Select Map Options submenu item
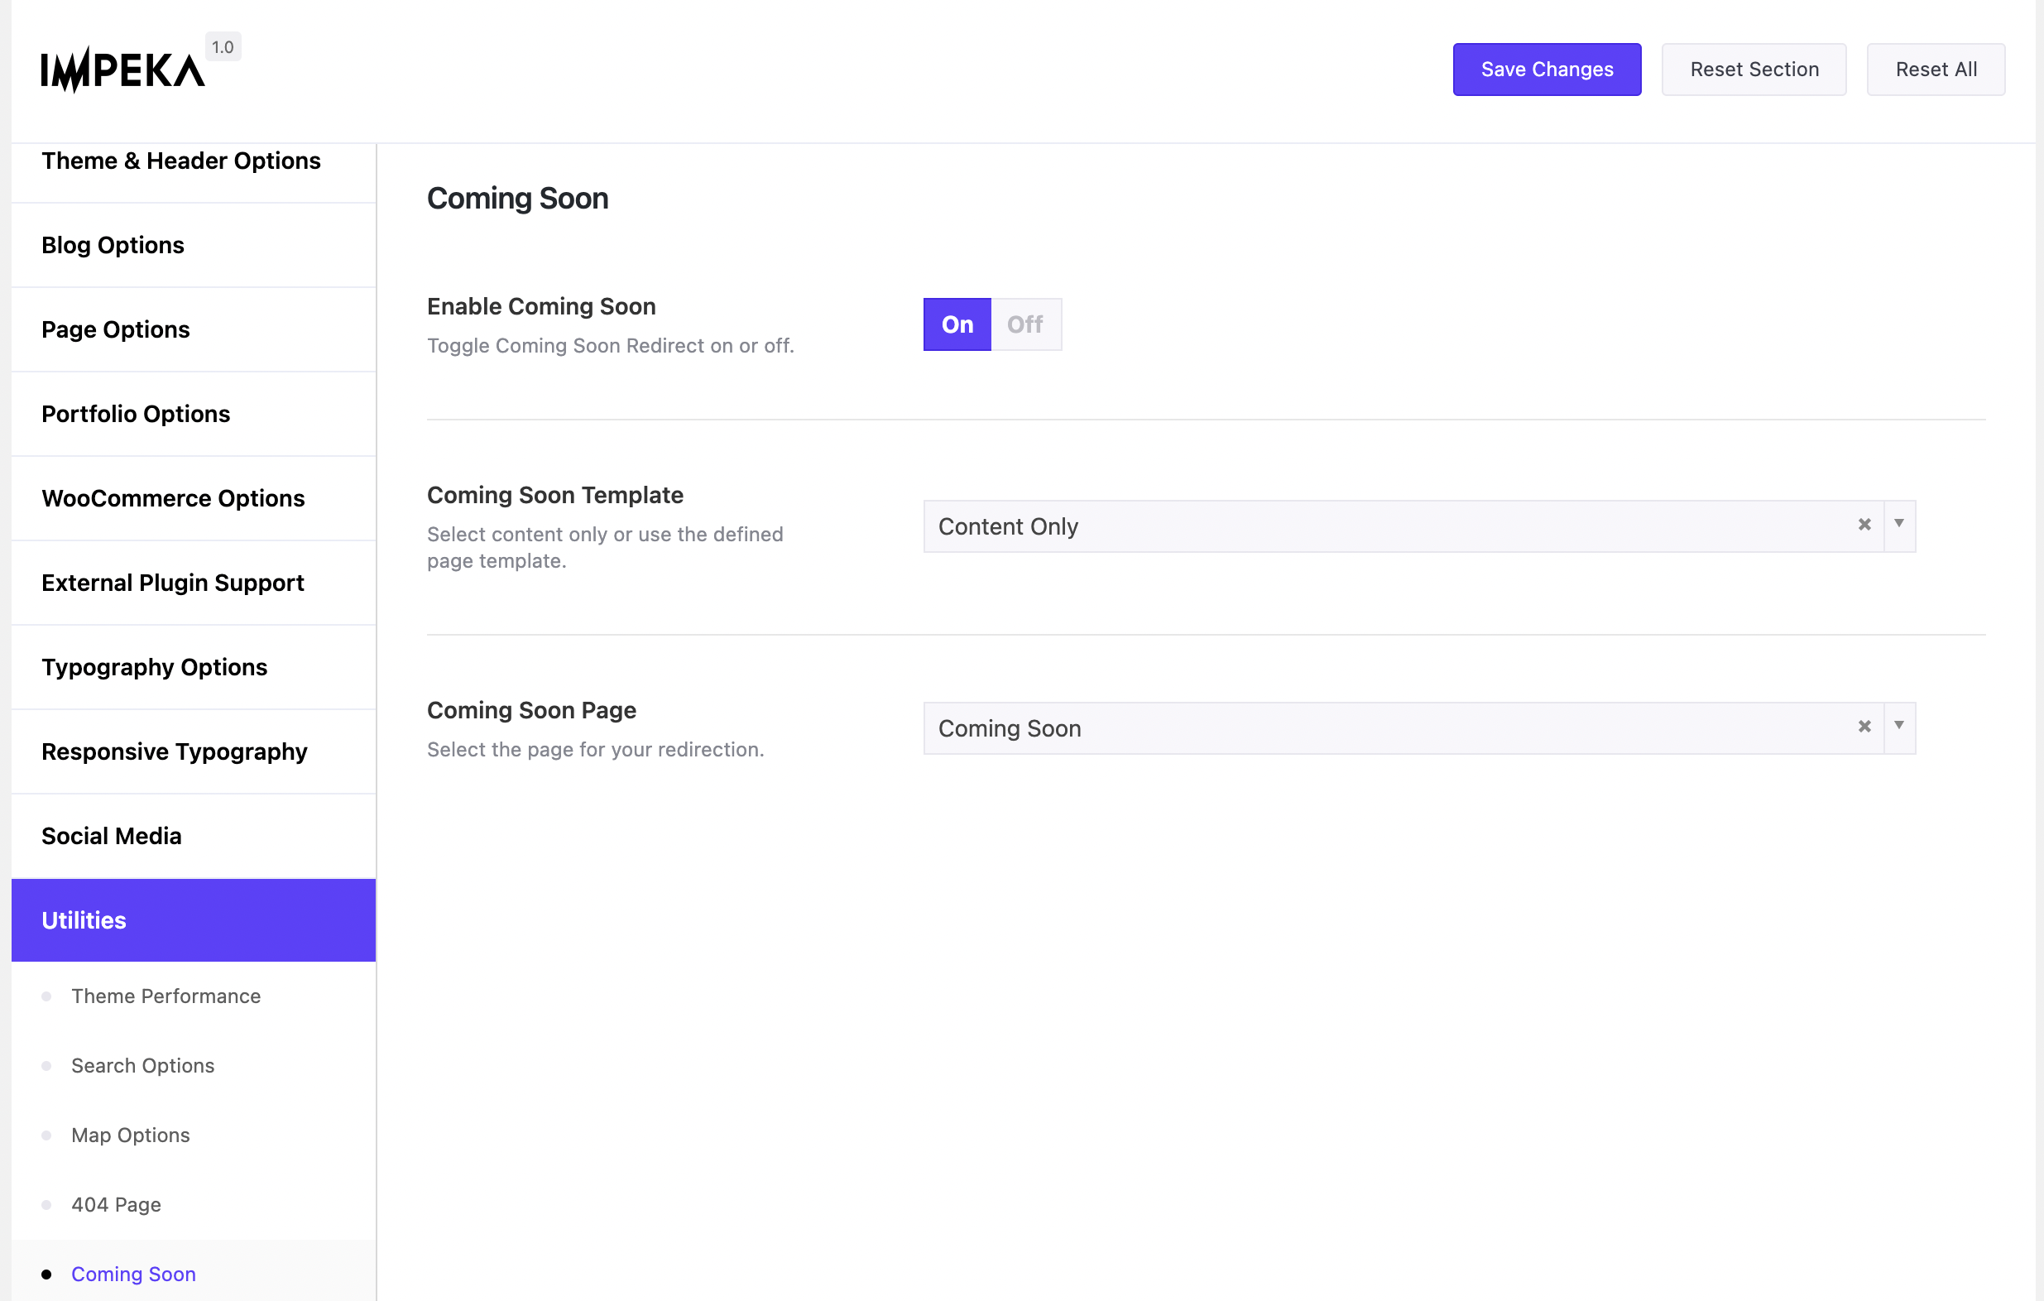This screenshot has height=1301, width=2044. pos(131,1135)
